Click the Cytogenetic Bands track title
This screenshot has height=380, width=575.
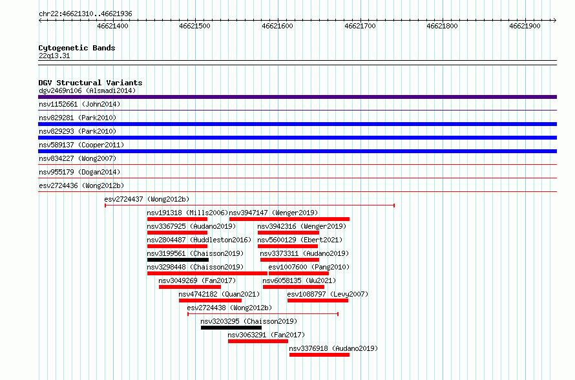point(77,48)
